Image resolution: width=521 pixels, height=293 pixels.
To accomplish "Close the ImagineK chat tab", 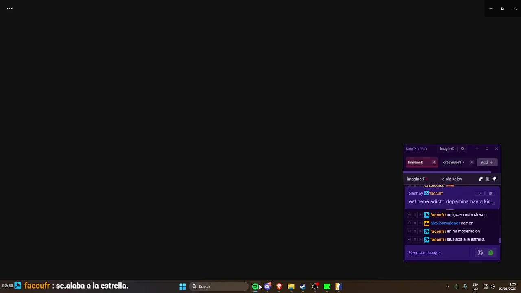I will pyautogui.click(x=434, y=162).
